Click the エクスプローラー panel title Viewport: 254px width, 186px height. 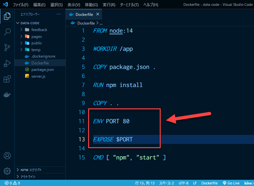[x=30, y=14]
